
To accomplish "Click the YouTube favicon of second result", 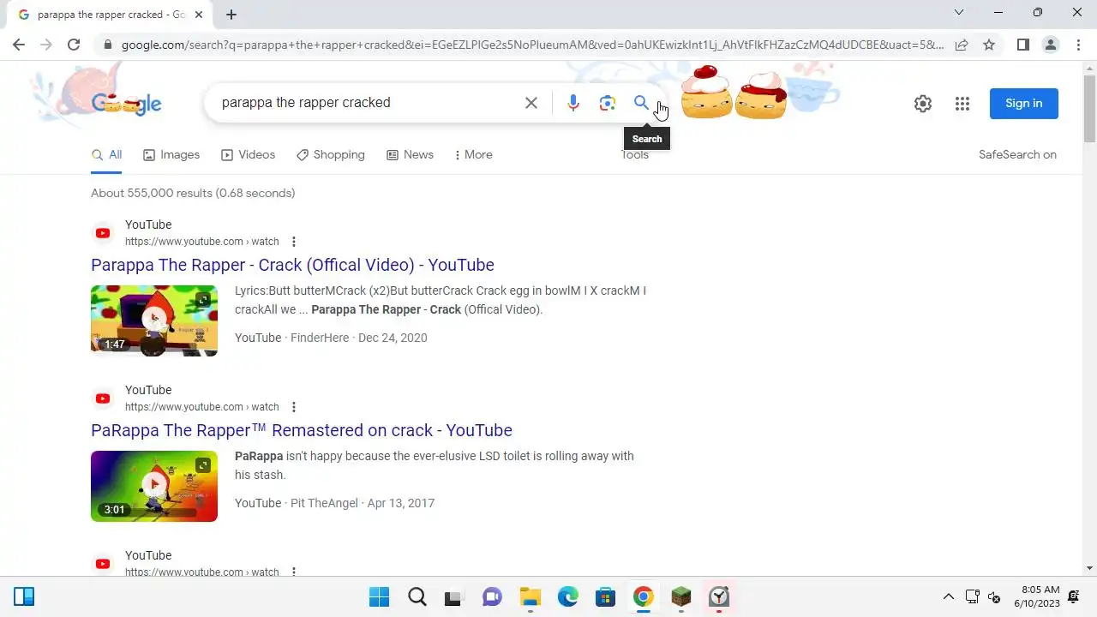I will 103,398.
